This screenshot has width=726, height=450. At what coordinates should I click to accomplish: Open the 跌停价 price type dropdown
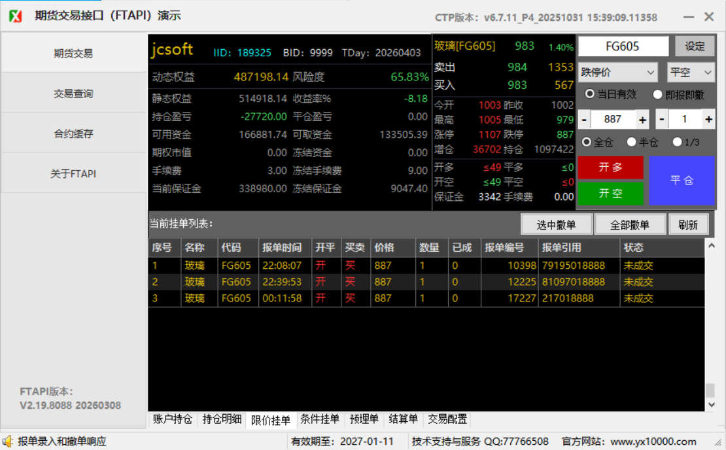[618, 73]
